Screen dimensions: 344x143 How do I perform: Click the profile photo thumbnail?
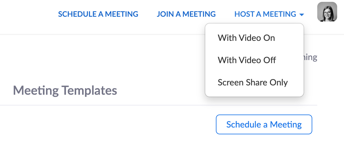tap(327, 12)
